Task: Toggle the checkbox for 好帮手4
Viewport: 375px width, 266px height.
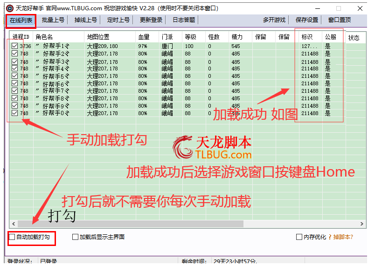Action: click(x=14, y=68)
